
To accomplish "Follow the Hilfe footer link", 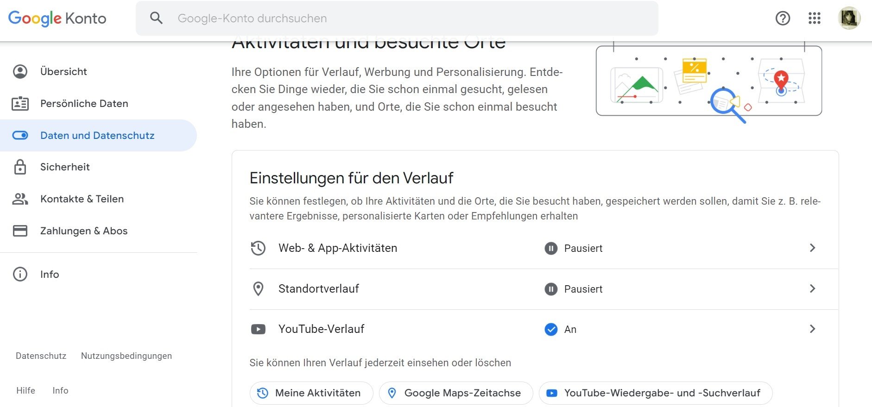I will 25,390.
